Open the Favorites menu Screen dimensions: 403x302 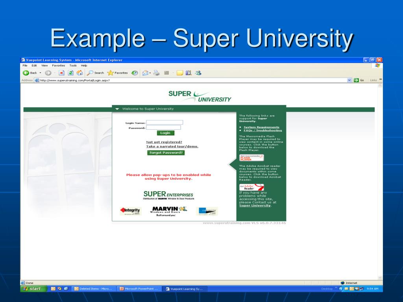[58, 66]
